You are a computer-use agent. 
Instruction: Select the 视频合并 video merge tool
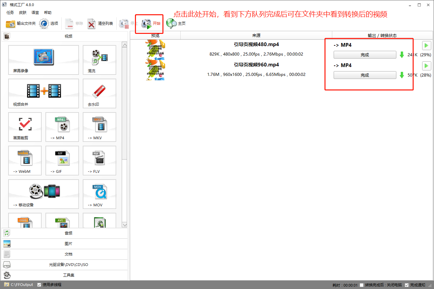click(43, 94)
